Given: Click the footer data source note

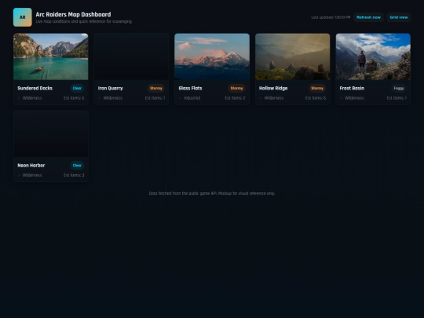Looking at the screenshot, I should pos(212,193).
